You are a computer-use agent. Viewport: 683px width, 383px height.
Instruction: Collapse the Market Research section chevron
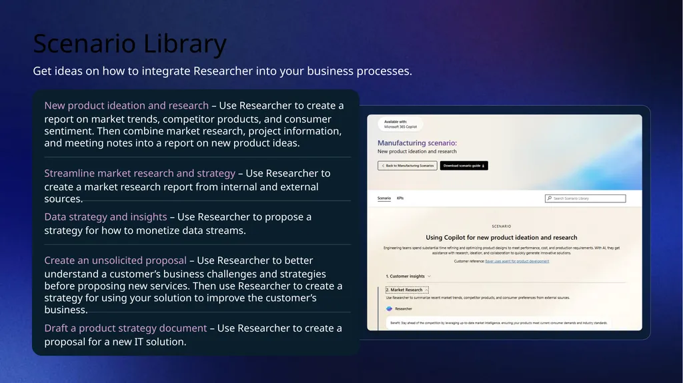426,290
